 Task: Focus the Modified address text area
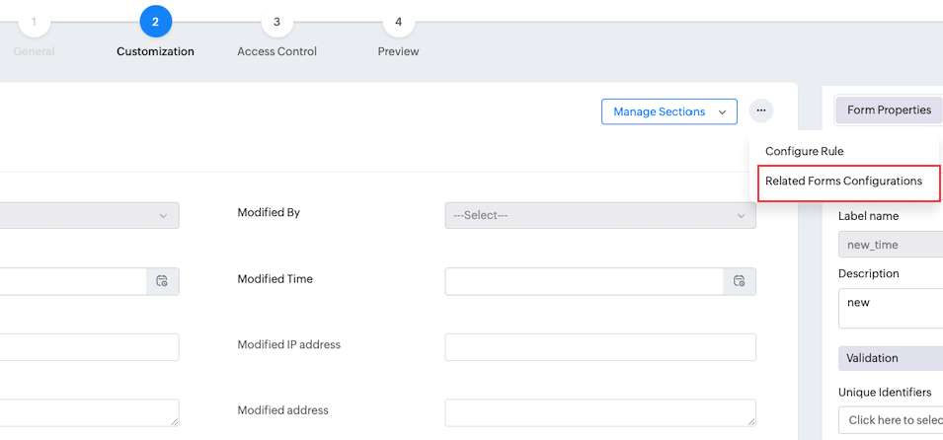click(x=599, y=411)
